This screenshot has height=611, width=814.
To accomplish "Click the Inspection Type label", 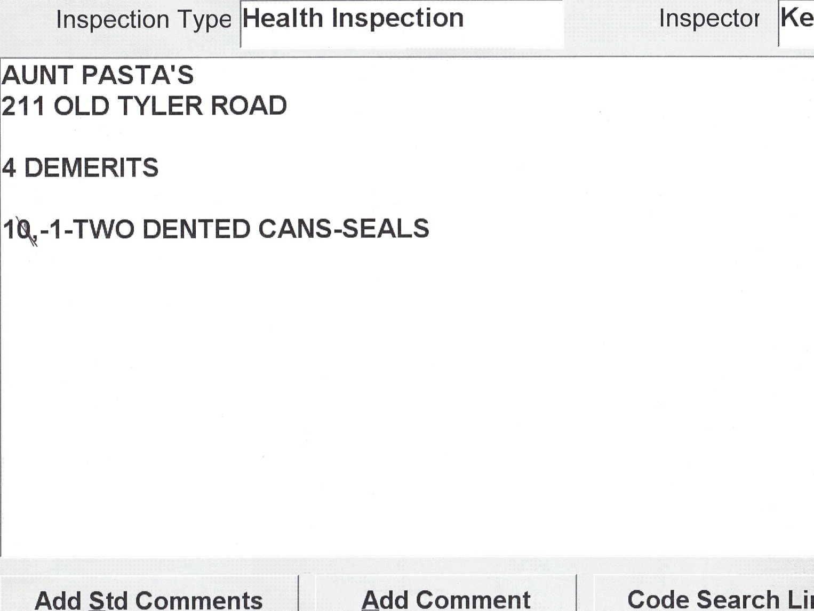I will coord(143,20).
